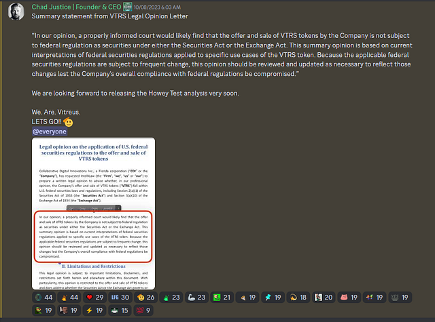Add the lightning bolt reaction with 19

(95, 310)
